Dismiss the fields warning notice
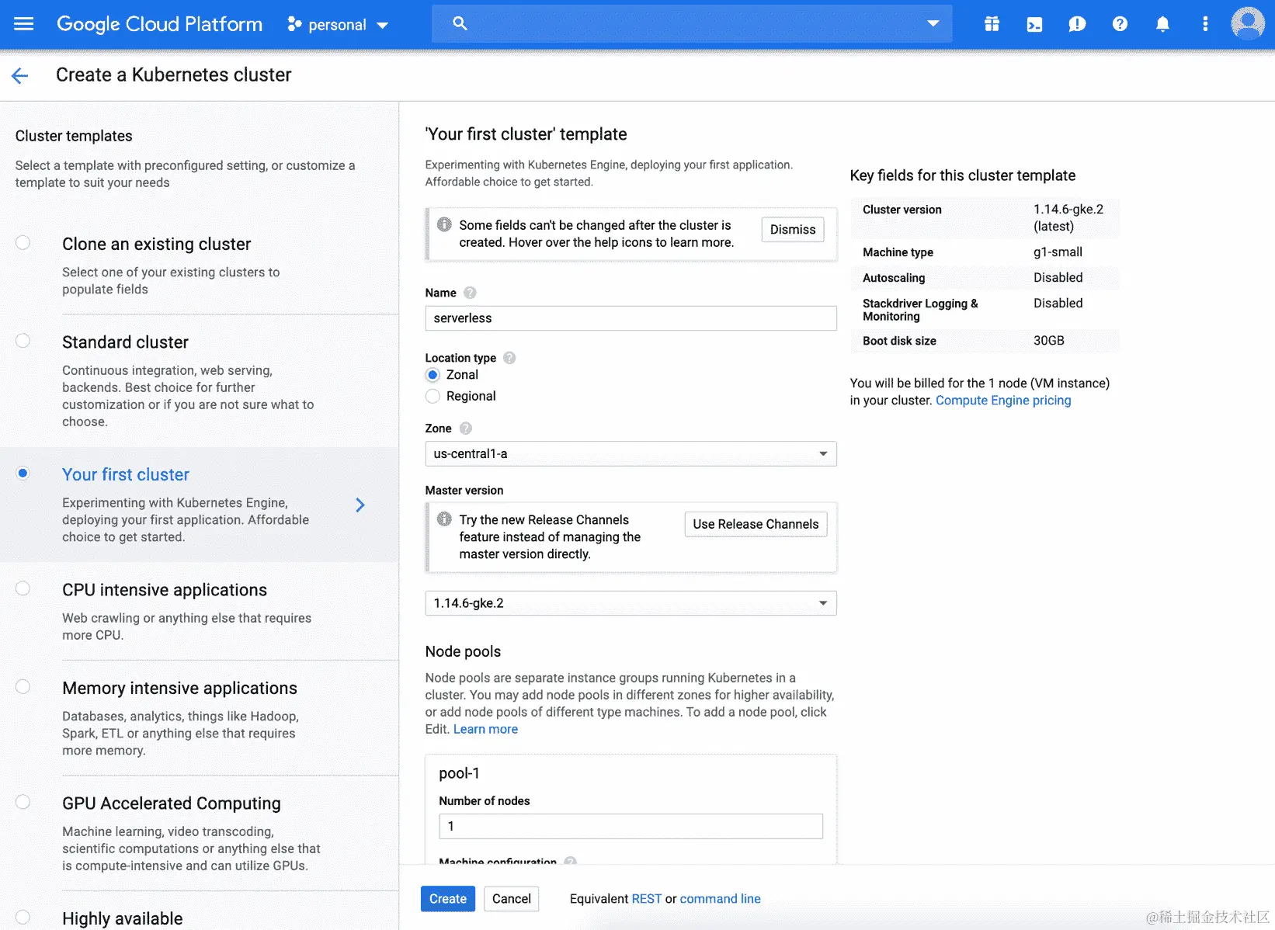 793,230
